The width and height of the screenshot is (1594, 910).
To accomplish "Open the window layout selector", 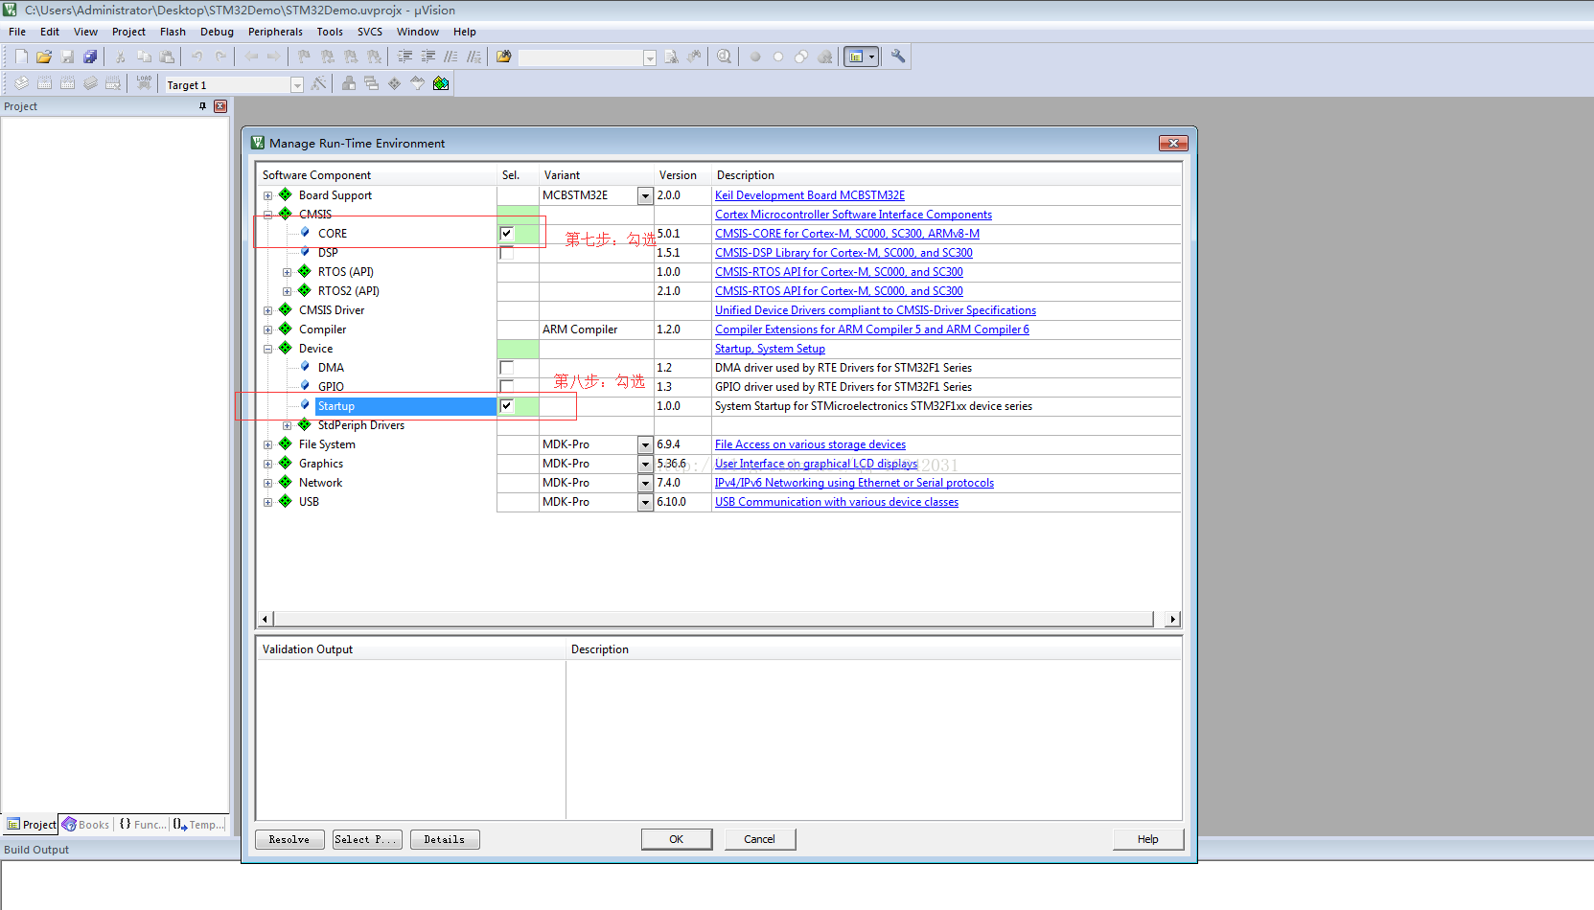I will (x=861, y=57).
